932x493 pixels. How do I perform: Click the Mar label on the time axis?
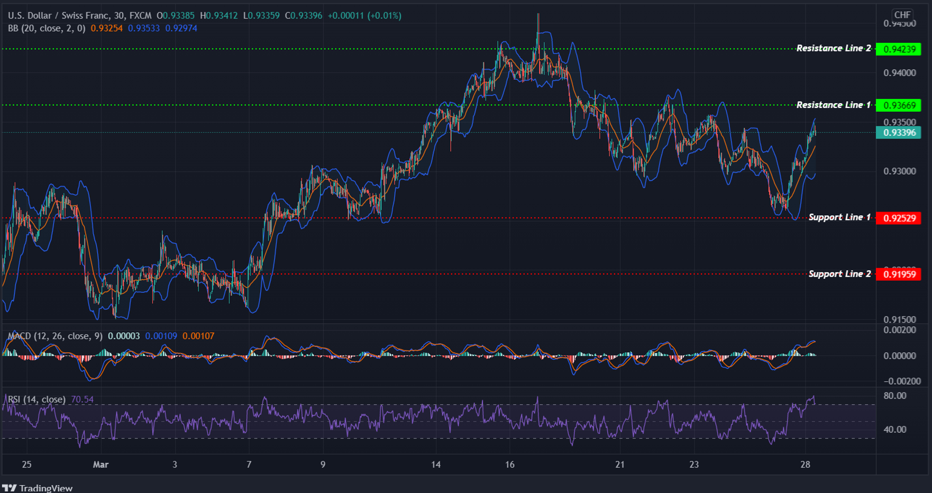point(100,464)
